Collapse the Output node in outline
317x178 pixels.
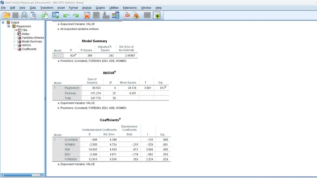(3, 22)
